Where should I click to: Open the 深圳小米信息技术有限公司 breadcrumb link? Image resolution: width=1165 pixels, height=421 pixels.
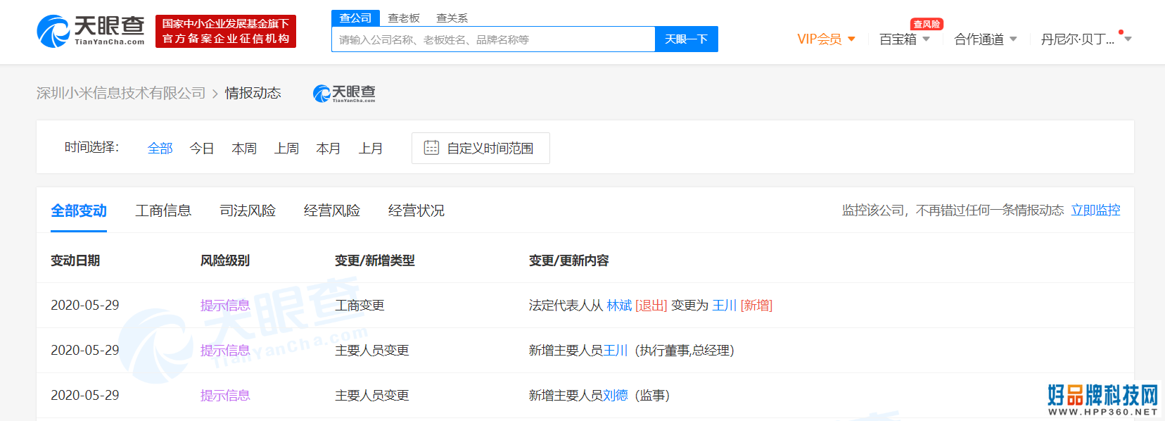click(121, 93)
